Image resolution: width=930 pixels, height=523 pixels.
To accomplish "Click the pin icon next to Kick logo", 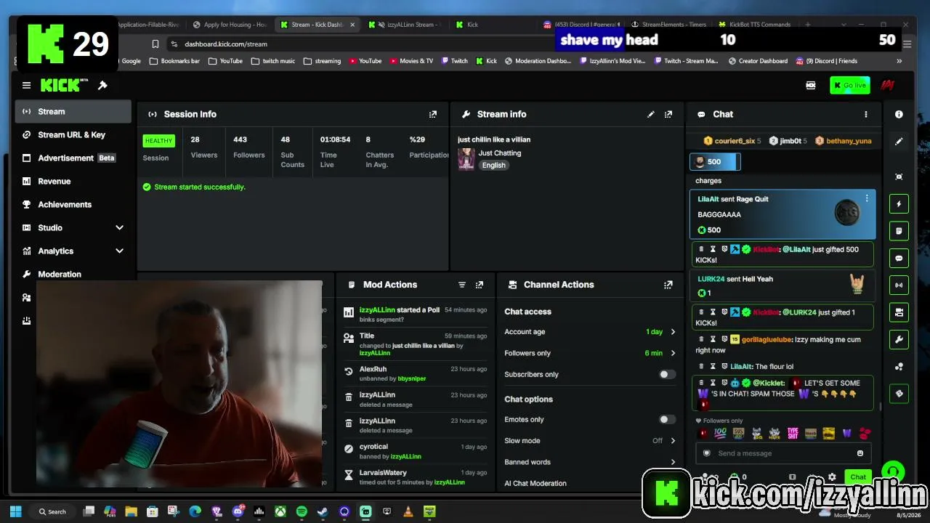I will (102, 86).
